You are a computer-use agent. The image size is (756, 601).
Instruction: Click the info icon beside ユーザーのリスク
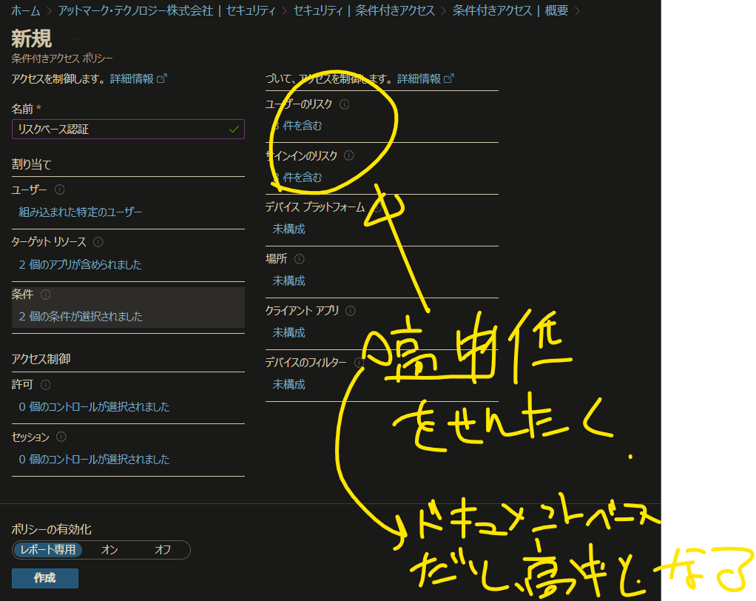[345, 104]
